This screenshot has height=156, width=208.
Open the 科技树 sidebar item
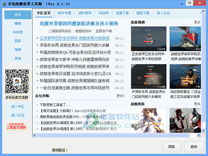pos(18,32)
